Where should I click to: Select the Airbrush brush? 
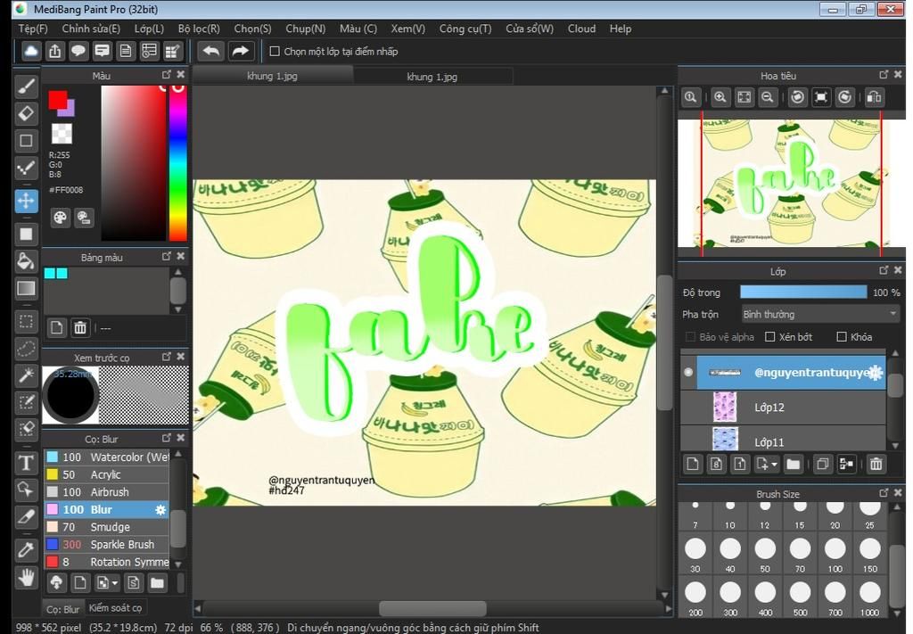(107, 492)
